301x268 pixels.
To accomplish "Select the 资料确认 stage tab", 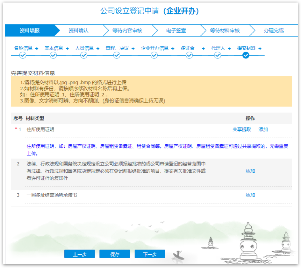I will (x=78, y=31).
